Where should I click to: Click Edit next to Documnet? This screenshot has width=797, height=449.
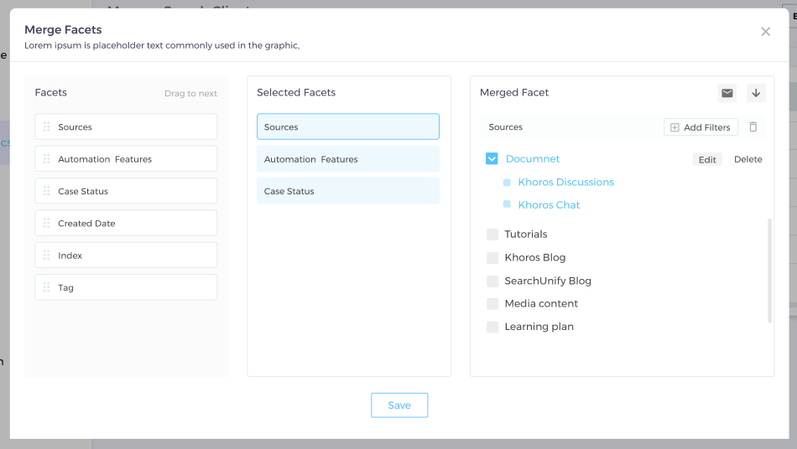coord(707,160)
